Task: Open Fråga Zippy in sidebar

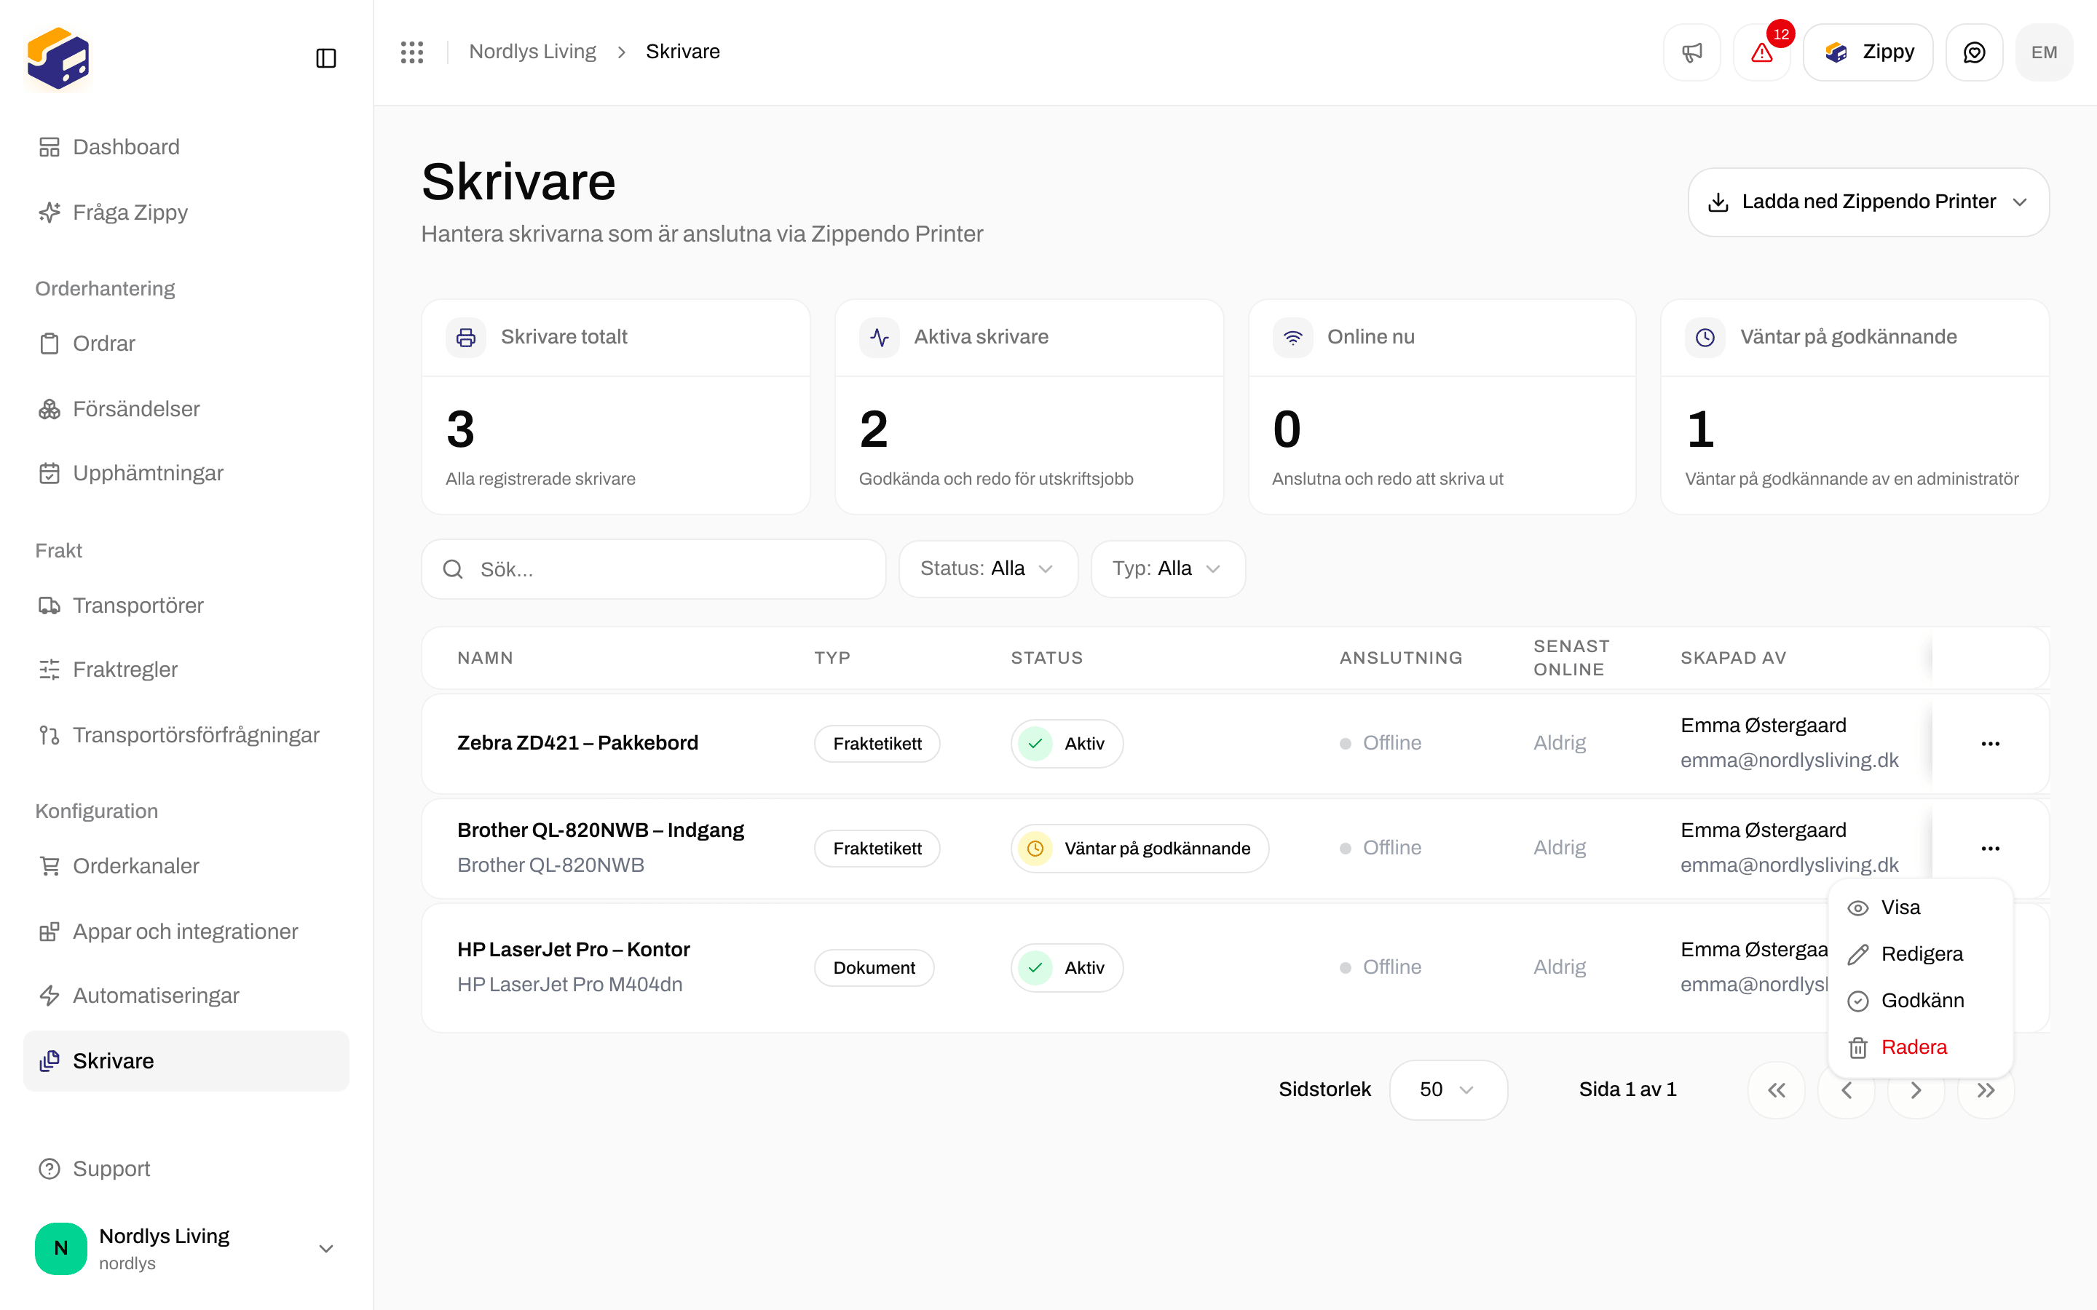Action: click(x=186, y=213)
